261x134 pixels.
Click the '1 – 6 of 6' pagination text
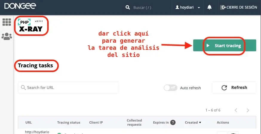pyautogui.click(x=213, y=110)
